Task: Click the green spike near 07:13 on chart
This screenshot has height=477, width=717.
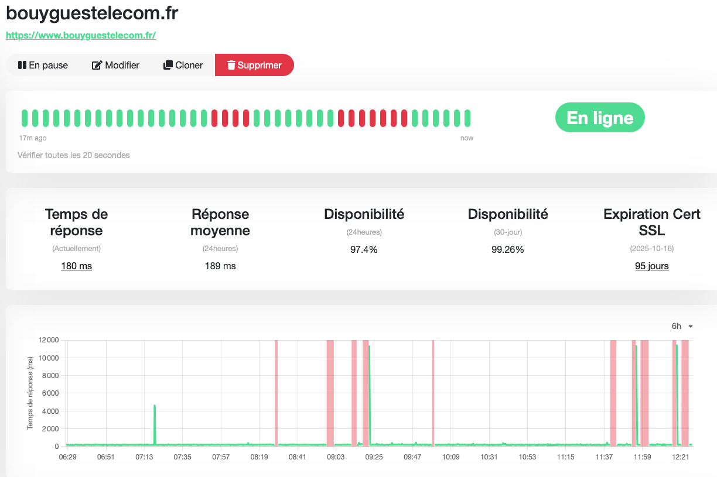Action: tap(155, 424)
